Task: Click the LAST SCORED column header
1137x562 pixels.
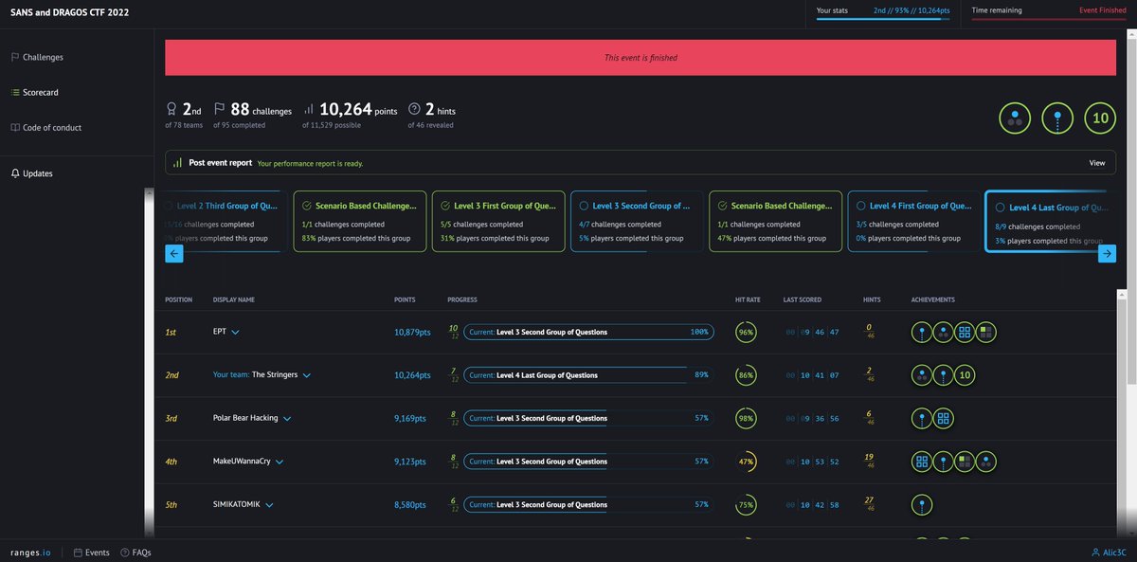Action: click(x=803, y=299)
